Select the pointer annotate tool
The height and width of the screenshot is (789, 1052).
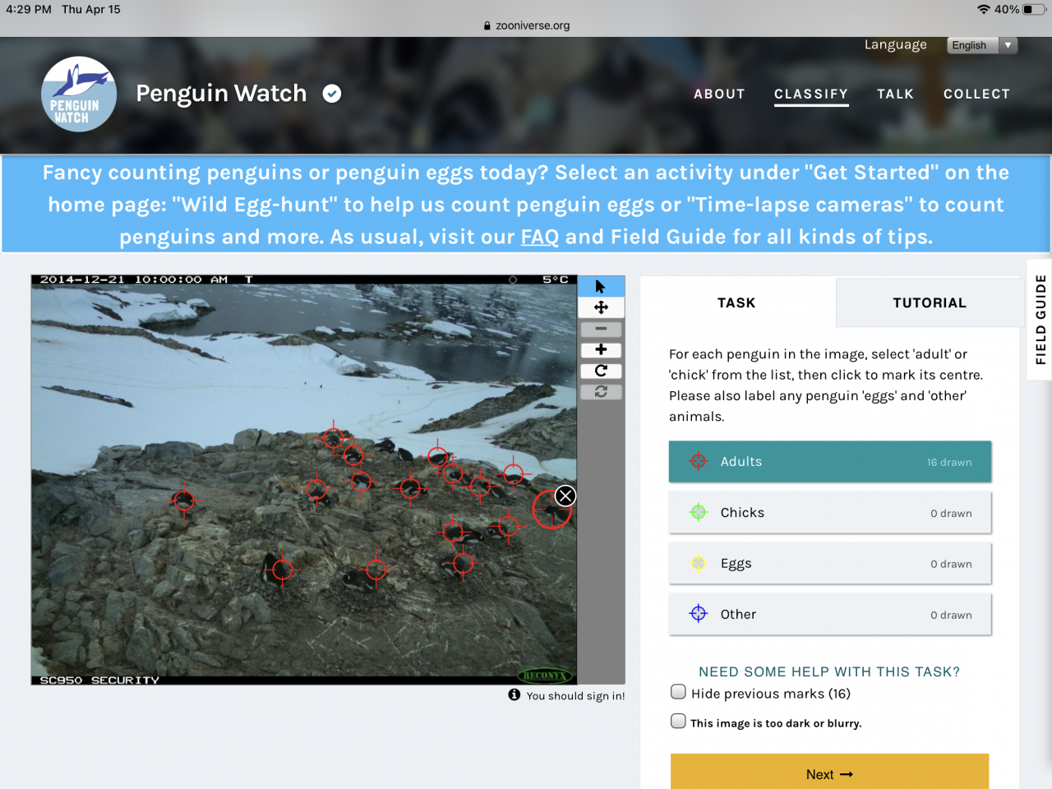[x=601, y=287]
